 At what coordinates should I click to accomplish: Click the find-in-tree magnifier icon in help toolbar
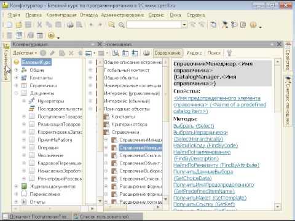tap(116, 53)
